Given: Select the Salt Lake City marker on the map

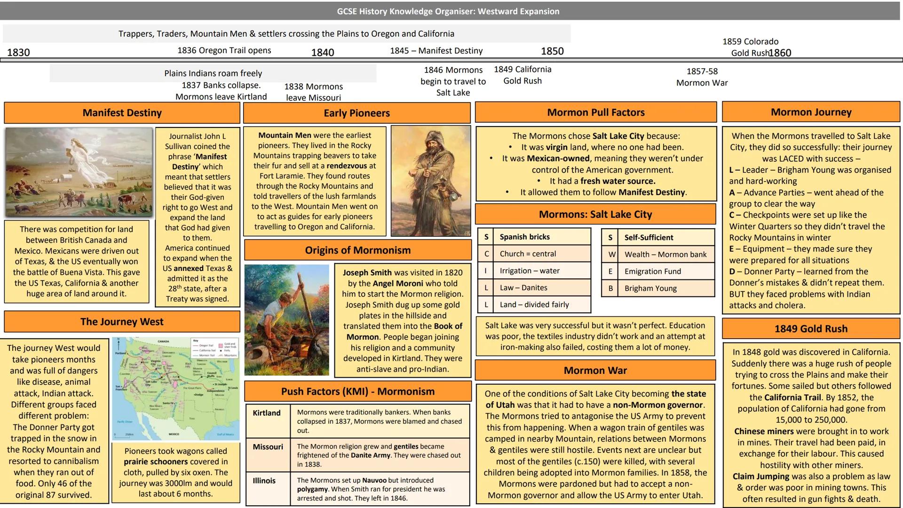Looking at the screenshot, I should [150, 382].
